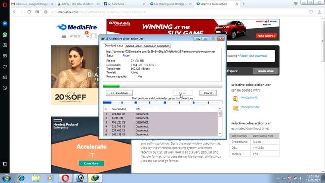325x183 pixels.
Task: Select connection row 1 with 721.806 KB
Action: [160, 114]
